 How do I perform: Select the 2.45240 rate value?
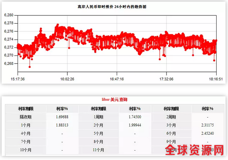click(208, 133)
